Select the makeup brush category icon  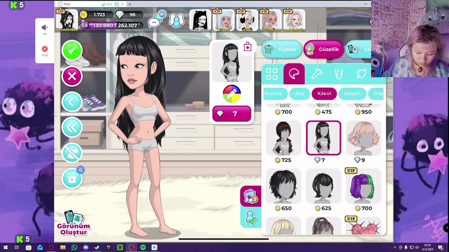click(316, 74)
